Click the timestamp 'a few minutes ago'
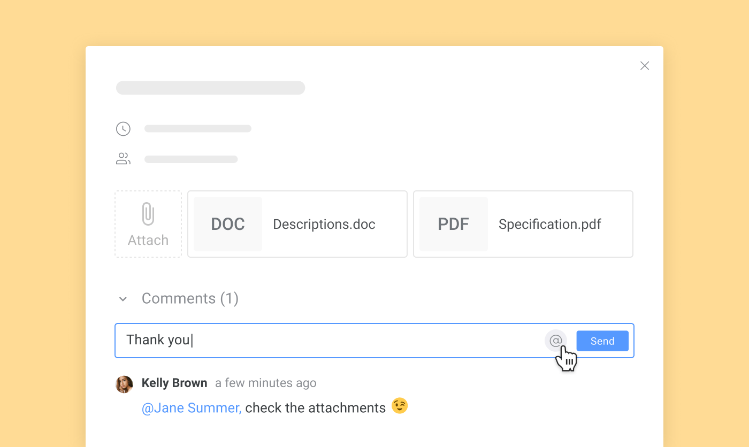 coord(266,383)
